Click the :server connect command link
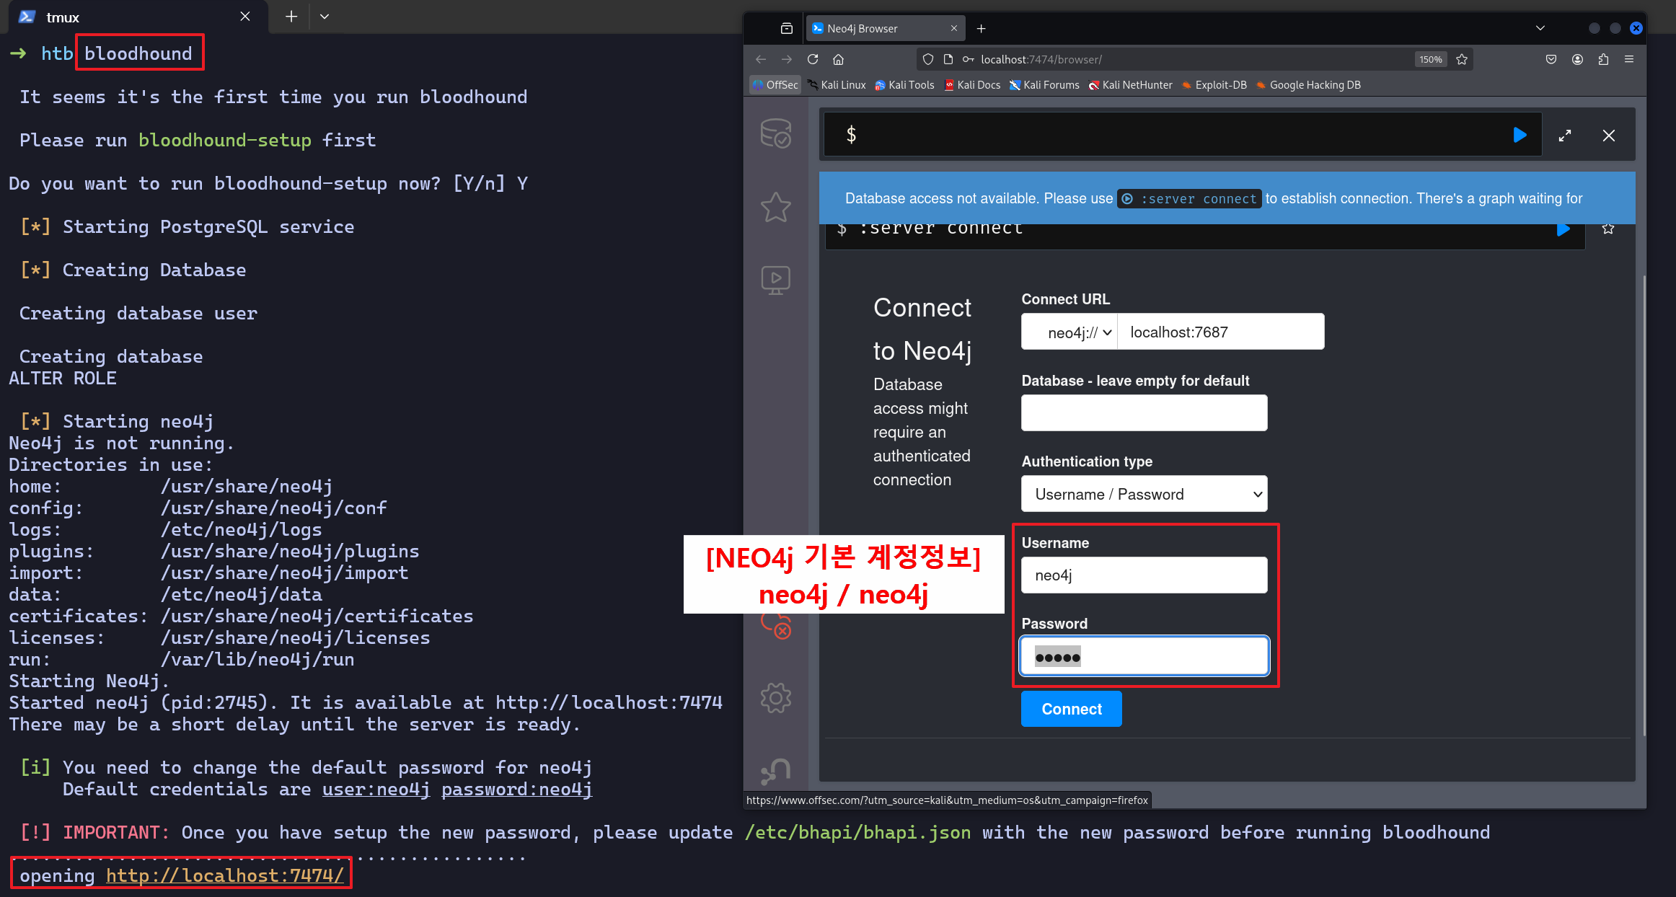 (x=1190, y=199)
